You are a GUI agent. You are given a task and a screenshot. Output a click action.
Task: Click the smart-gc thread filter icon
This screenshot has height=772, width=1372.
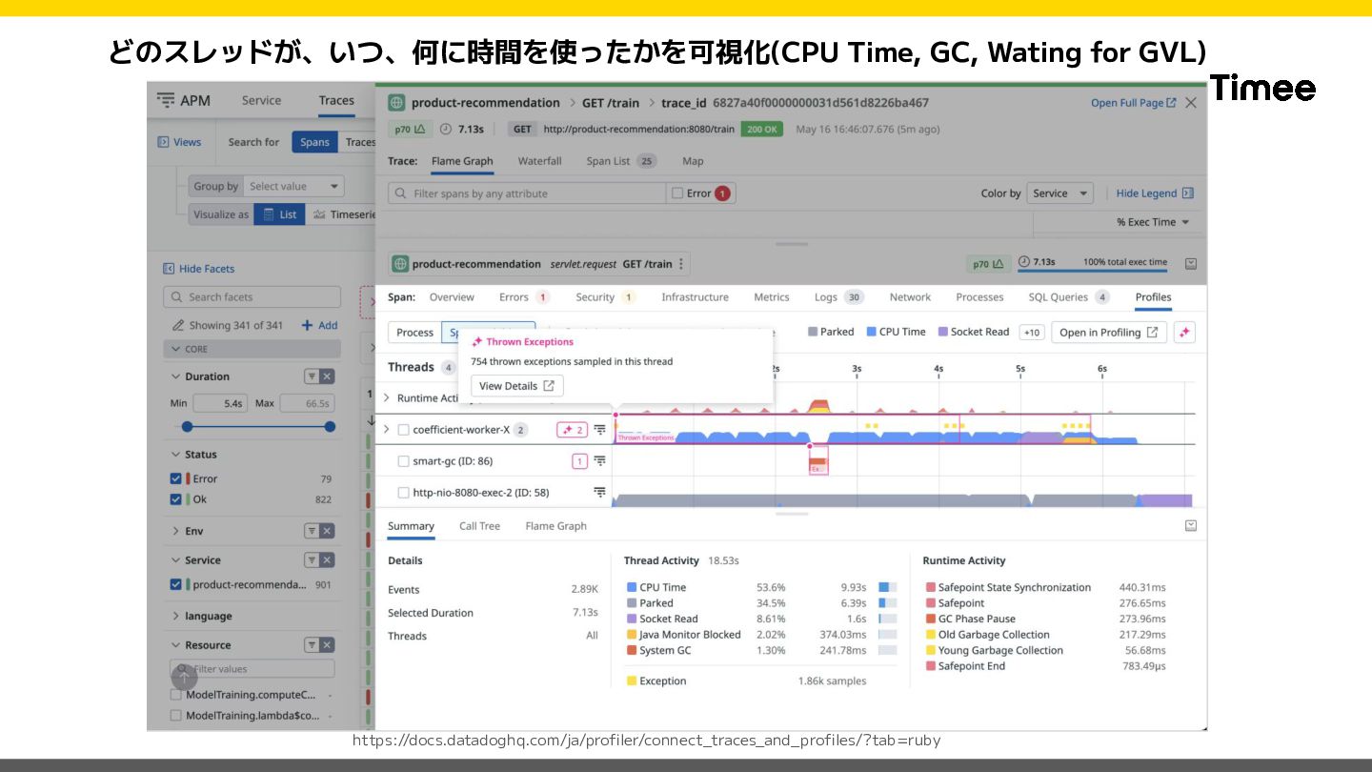tap(600, 461)
